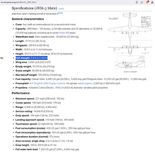This screenshot has width=155, height=152.
Task: Click the Wingspan 200 ft entry
Action: coord(32,45)
